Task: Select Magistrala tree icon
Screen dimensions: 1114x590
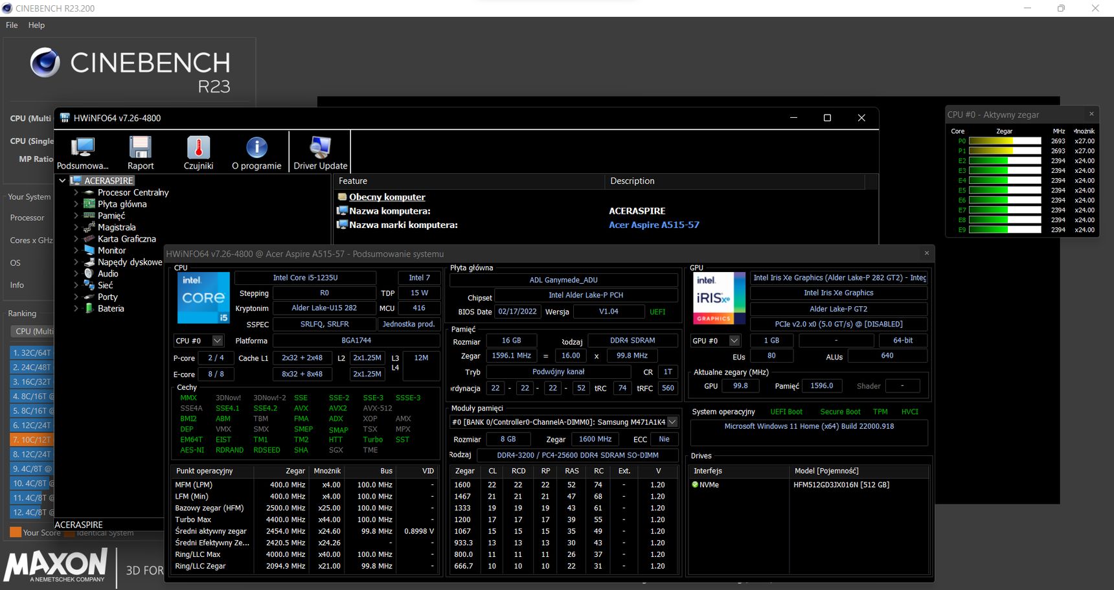Action: tap(89, 227)
